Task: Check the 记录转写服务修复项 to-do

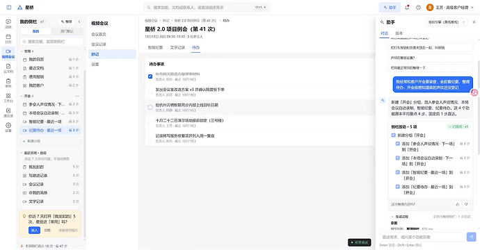Action: click(x=150, y=138)
